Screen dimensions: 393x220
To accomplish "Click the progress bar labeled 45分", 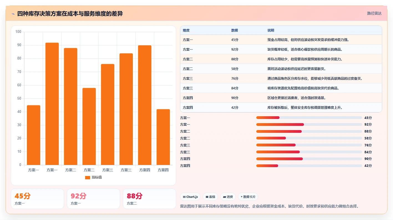I will point(309,118).
